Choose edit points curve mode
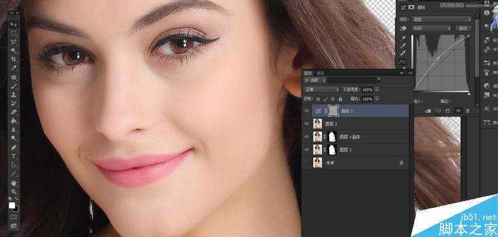The height and width of the screenshot is (237, 498). point(403,61)
